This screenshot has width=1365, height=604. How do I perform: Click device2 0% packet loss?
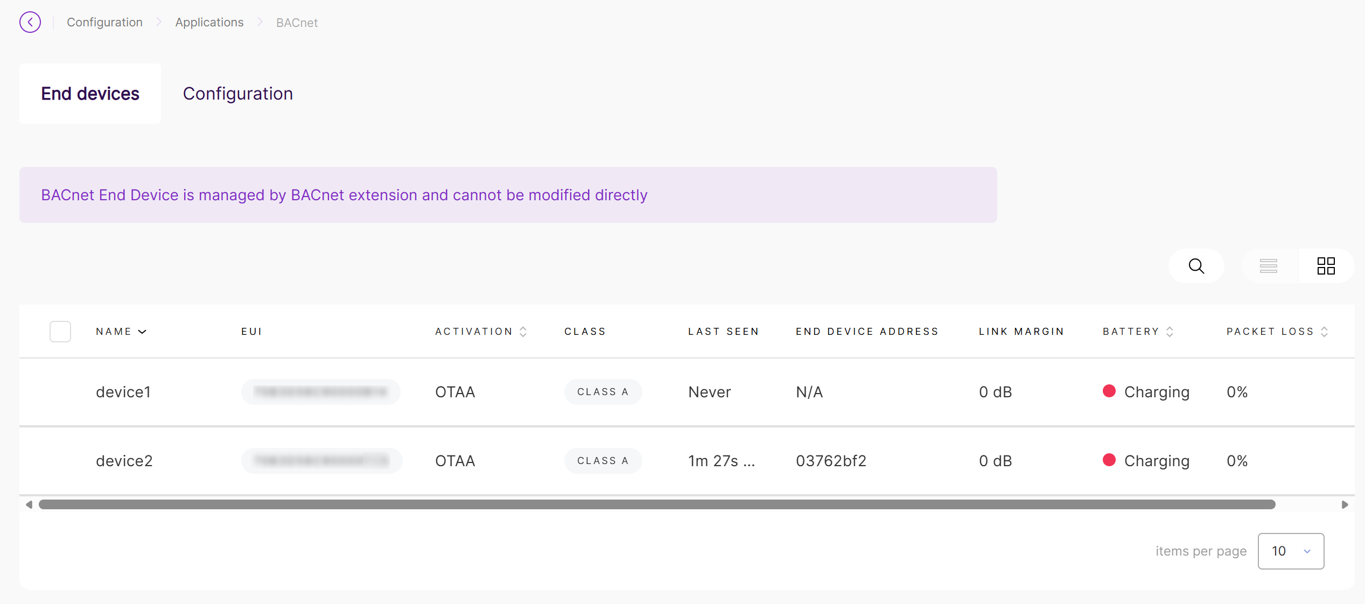tap(1237, 461)
